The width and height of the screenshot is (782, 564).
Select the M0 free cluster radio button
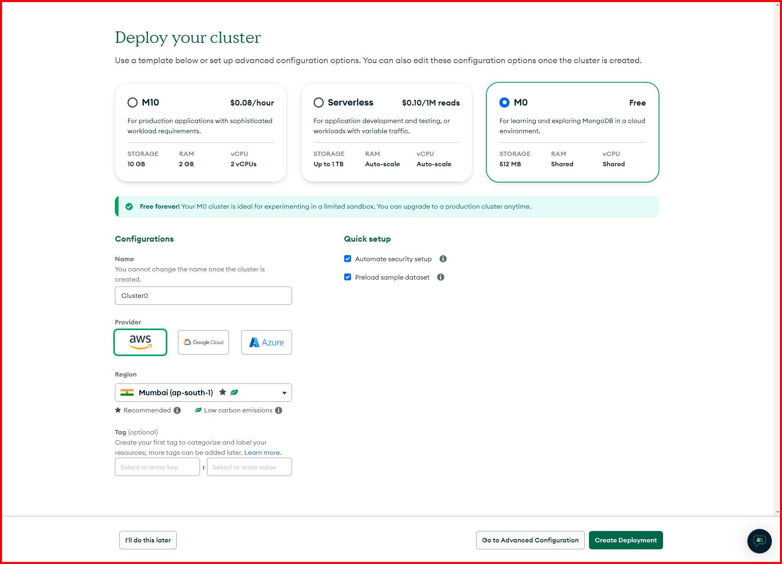tap(504, 102)
